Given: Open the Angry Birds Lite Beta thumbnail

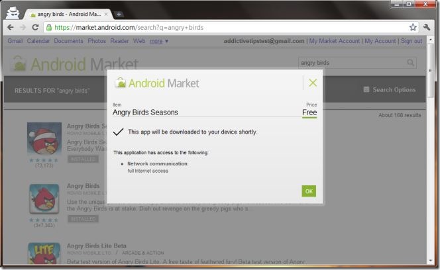Looking at the screenshot, I should point(44,253).
